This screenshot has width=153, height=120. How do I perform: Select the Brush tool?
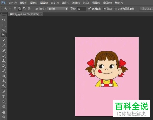4,56
